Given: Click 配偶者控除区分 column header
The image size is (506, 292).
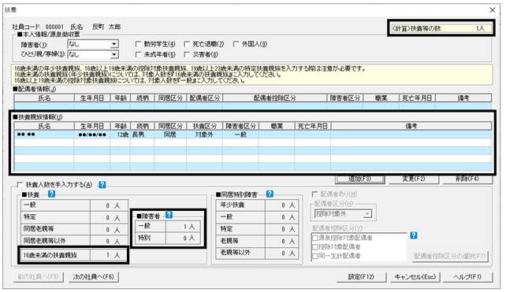Looking at the screenshot, I should click(x=274, y=98).
